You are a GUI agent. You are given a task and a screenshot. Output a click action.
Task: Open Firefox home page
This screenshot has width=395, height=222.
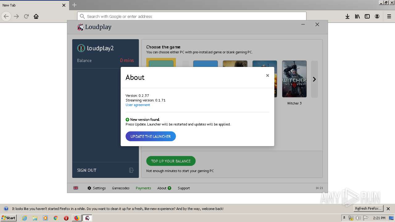[36, 16]
